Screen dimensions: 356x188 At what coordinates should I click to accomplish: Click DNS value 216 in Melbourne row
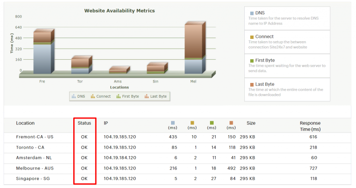click(173, 168)
